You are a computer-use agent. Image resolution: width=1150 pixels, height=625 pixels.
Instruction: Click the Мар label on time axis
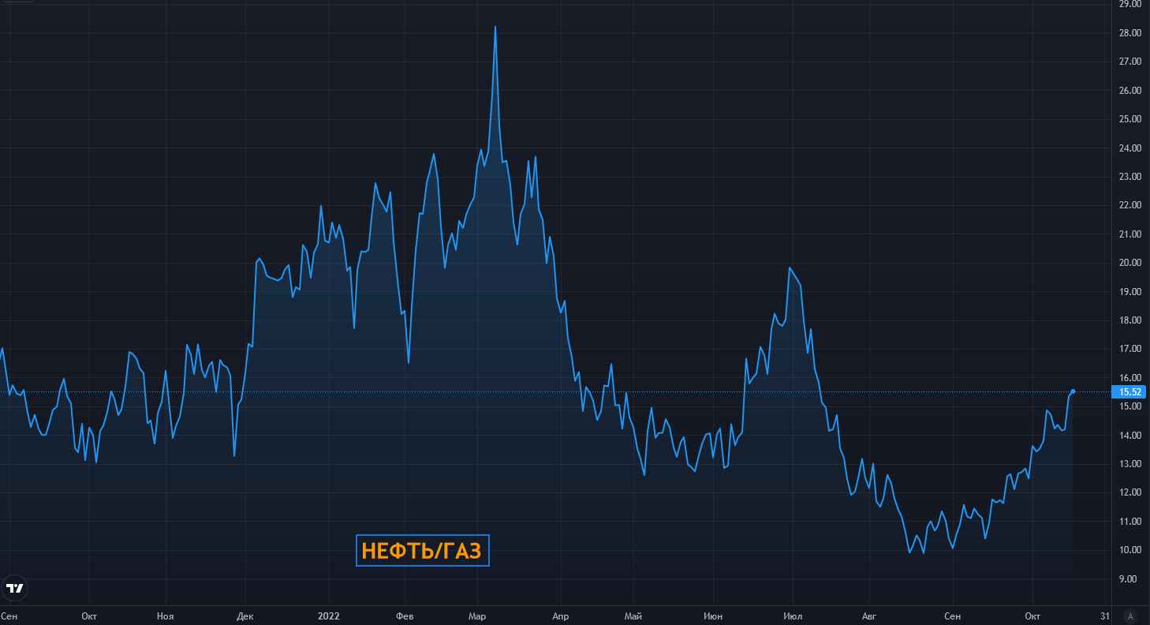[477, 616]
